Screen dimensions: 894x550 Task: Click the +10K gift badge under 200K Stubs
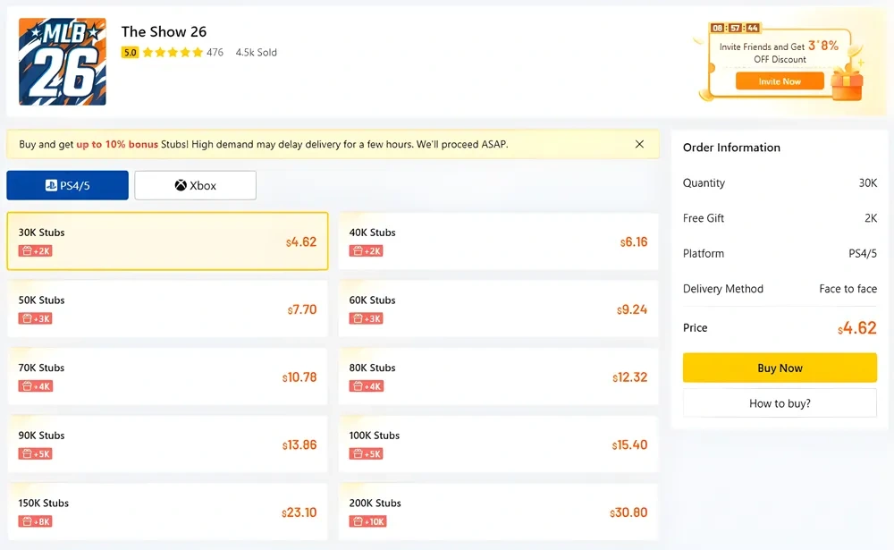(x=367, y=521)
